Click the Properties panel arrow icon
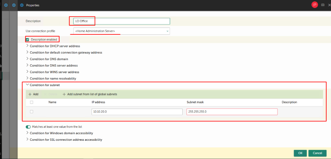The height and width of the screenshot is (159, 331). [x=22, y=5]
